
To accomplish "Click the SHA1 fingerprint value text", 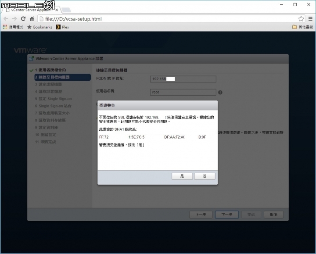I will (x=153, y=137).
